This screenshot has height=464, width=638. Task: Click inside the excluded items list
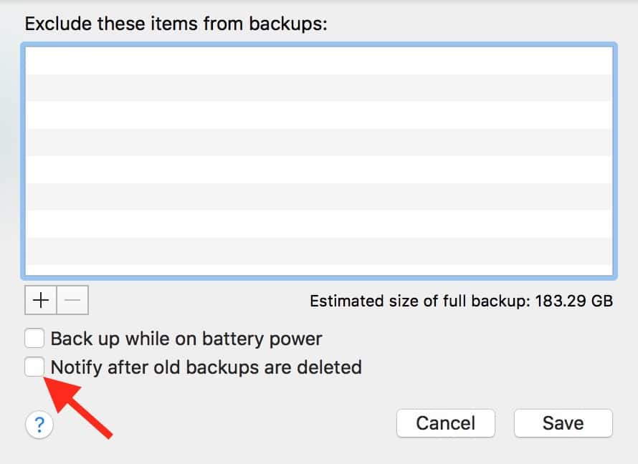319,161
